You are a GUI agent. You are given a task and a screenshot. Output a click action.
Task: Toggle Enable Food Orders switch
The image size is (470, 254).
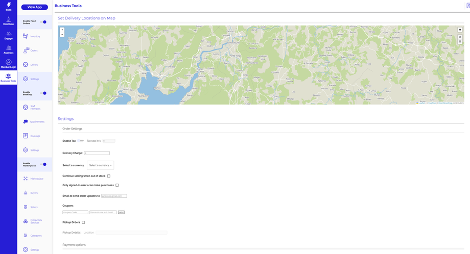[x=43, y=22]
